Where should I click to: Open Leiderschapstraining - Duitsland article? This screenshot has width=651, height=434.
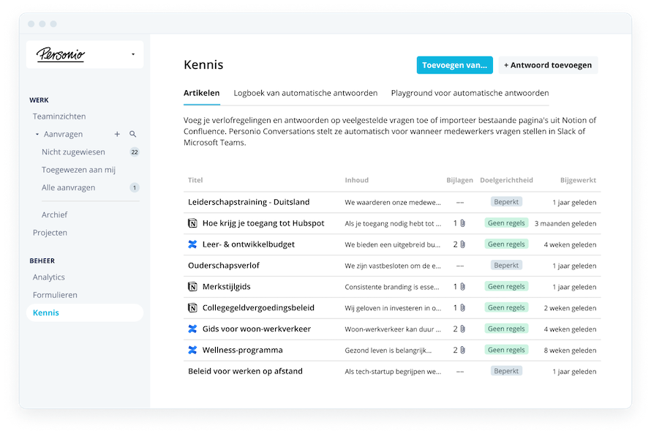[249, 202]
